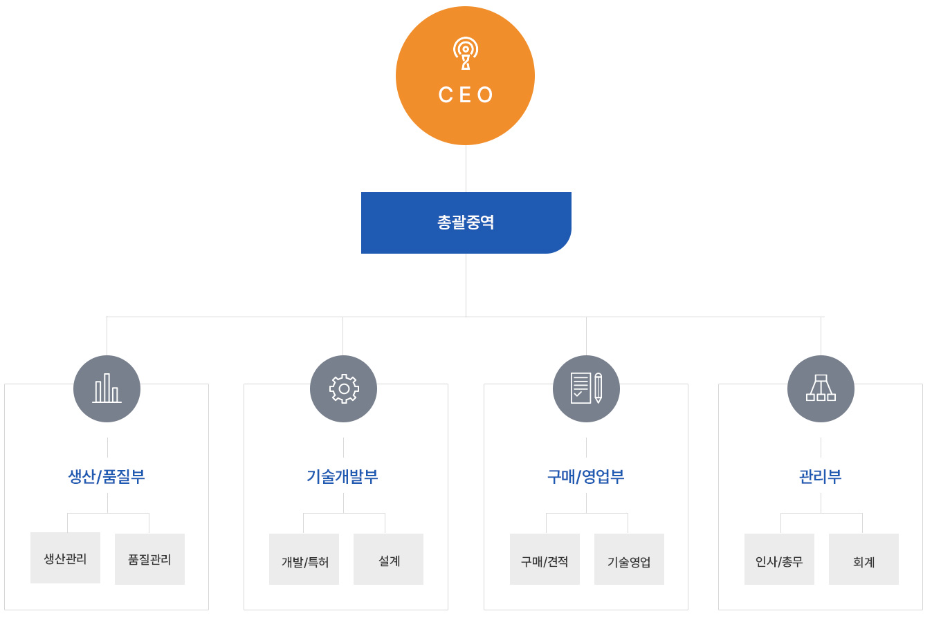Click the 인사/총무 box

click(x=779, y=559)
